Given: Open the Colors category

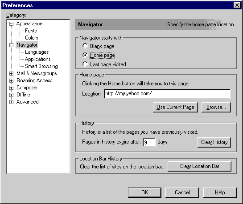Looking at the screenshot, I should pyautogui.click(x=32, y=38).
